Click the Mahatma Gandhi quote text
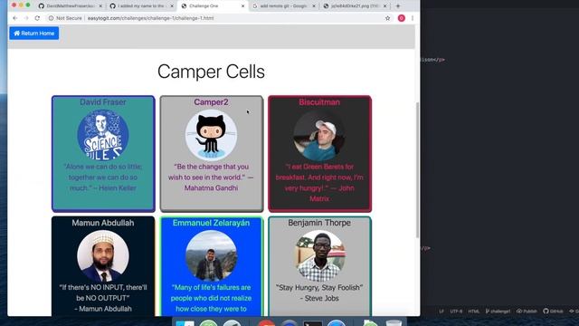Screen dimensions: 579x326 211,177
